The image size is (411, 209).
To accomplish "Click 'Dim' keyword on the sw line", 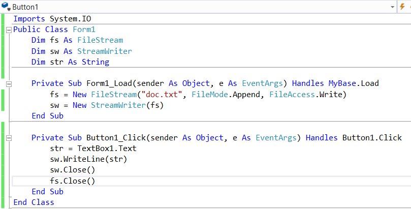I will pyautogui.click(x=38, y=51).
